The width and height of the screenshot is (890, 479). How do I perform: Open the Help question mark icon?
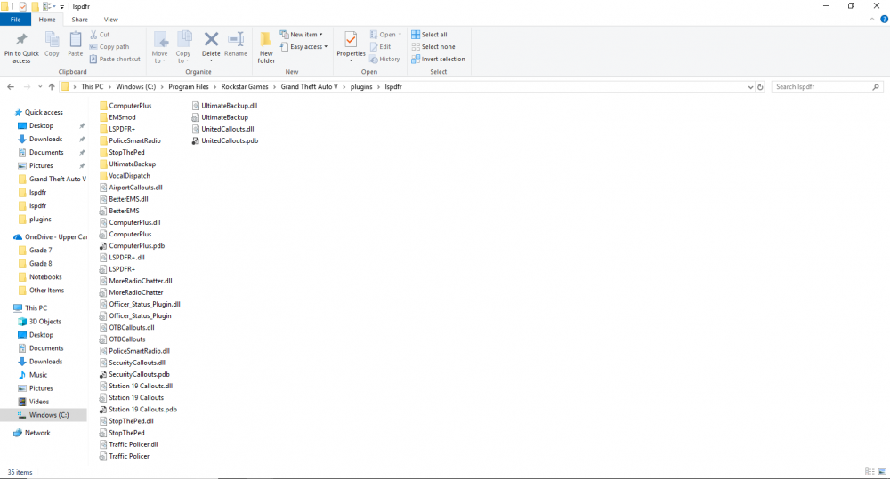pos(884,20)
